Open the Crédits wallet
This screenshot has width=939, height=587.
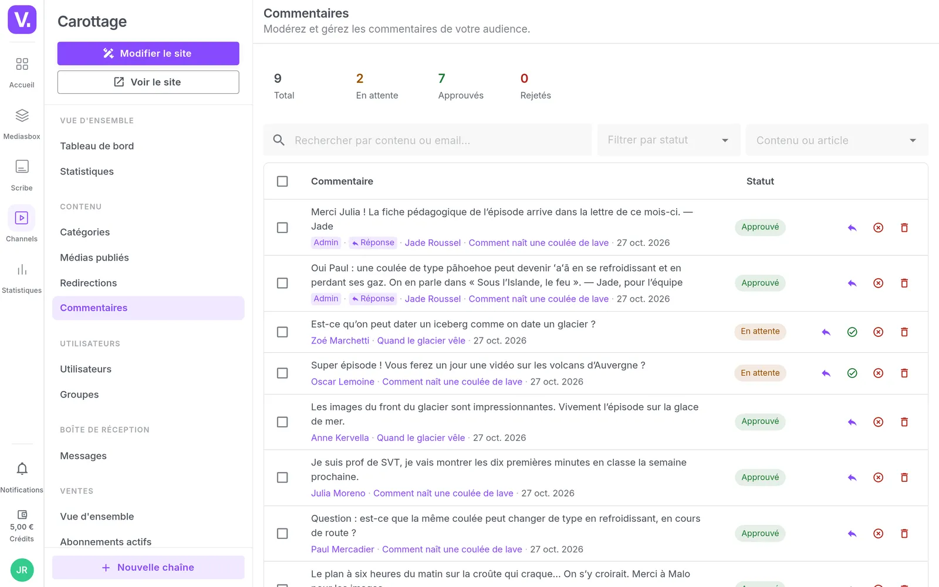[x=22, y=525]
